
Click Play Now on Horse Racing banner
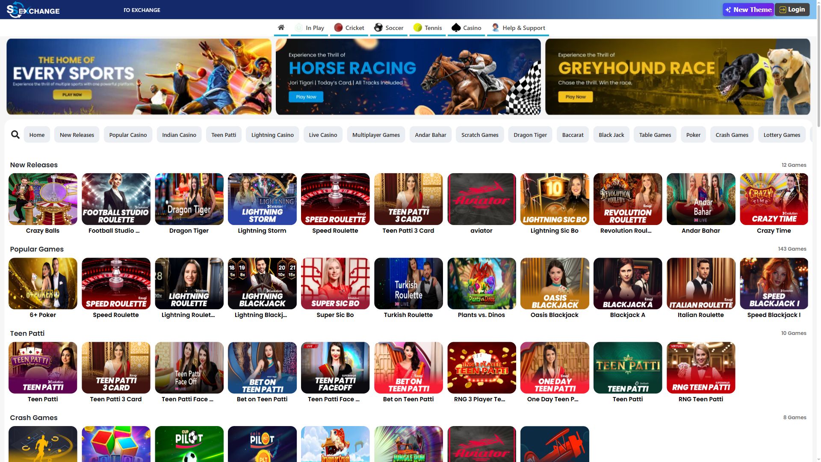(306, 97)
